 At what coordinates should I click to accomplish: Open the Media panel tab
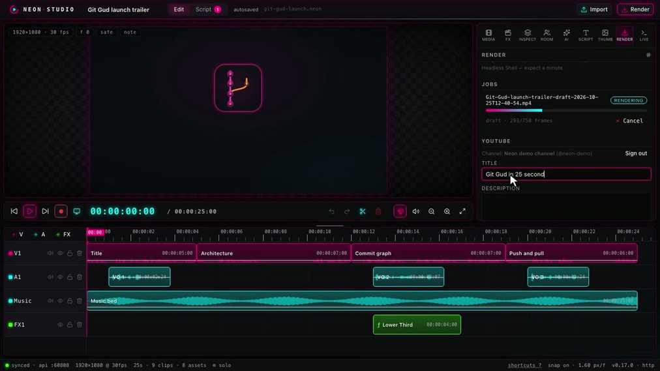pyautogui.click(x=488, y=35)
